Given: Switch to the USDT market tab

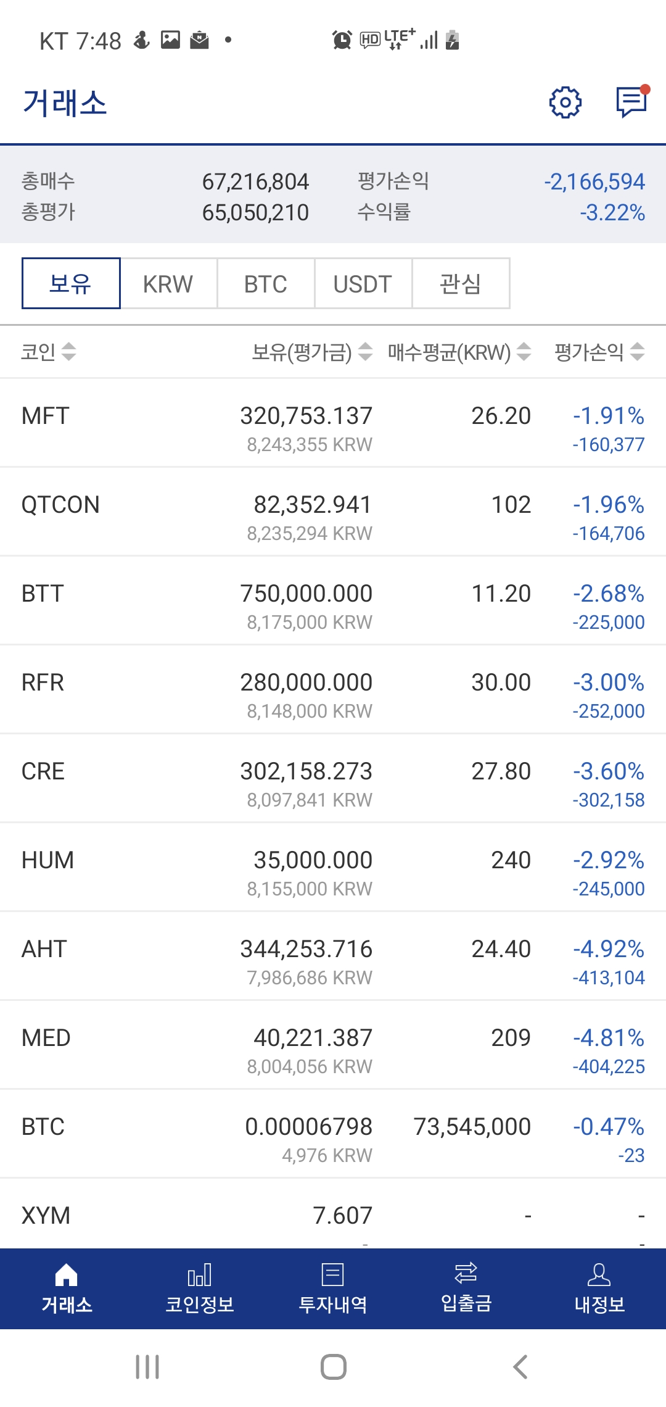Looking at the screenshot, I should (363, 284).
